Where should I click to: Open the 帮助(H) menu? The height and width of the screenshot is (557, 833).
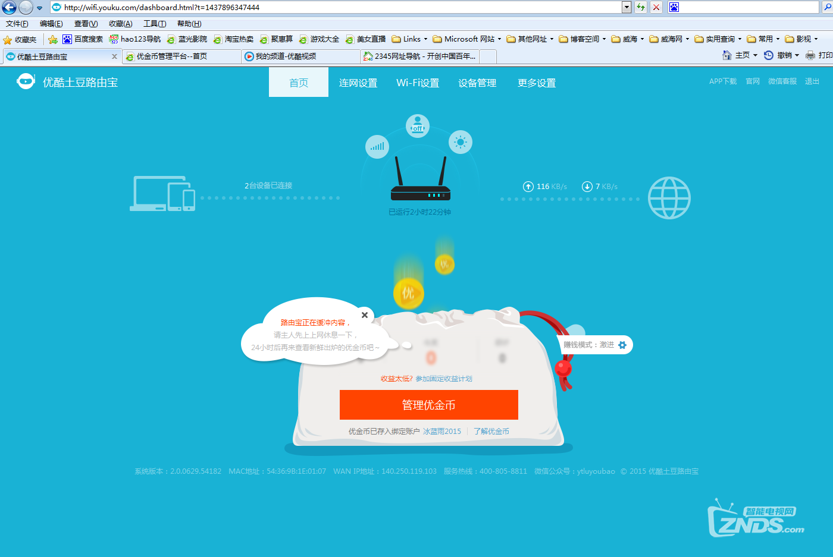[189, 24]
